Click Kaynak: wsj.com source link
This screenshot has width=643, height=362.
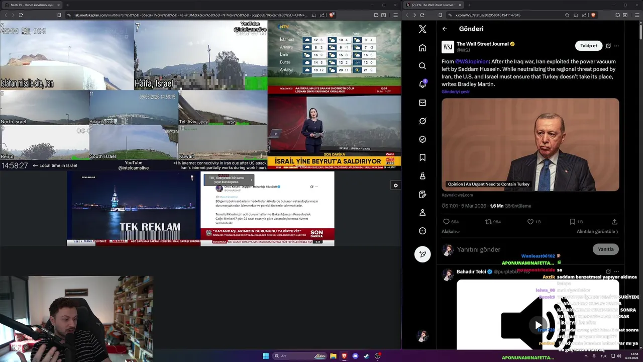coord(457,195)
